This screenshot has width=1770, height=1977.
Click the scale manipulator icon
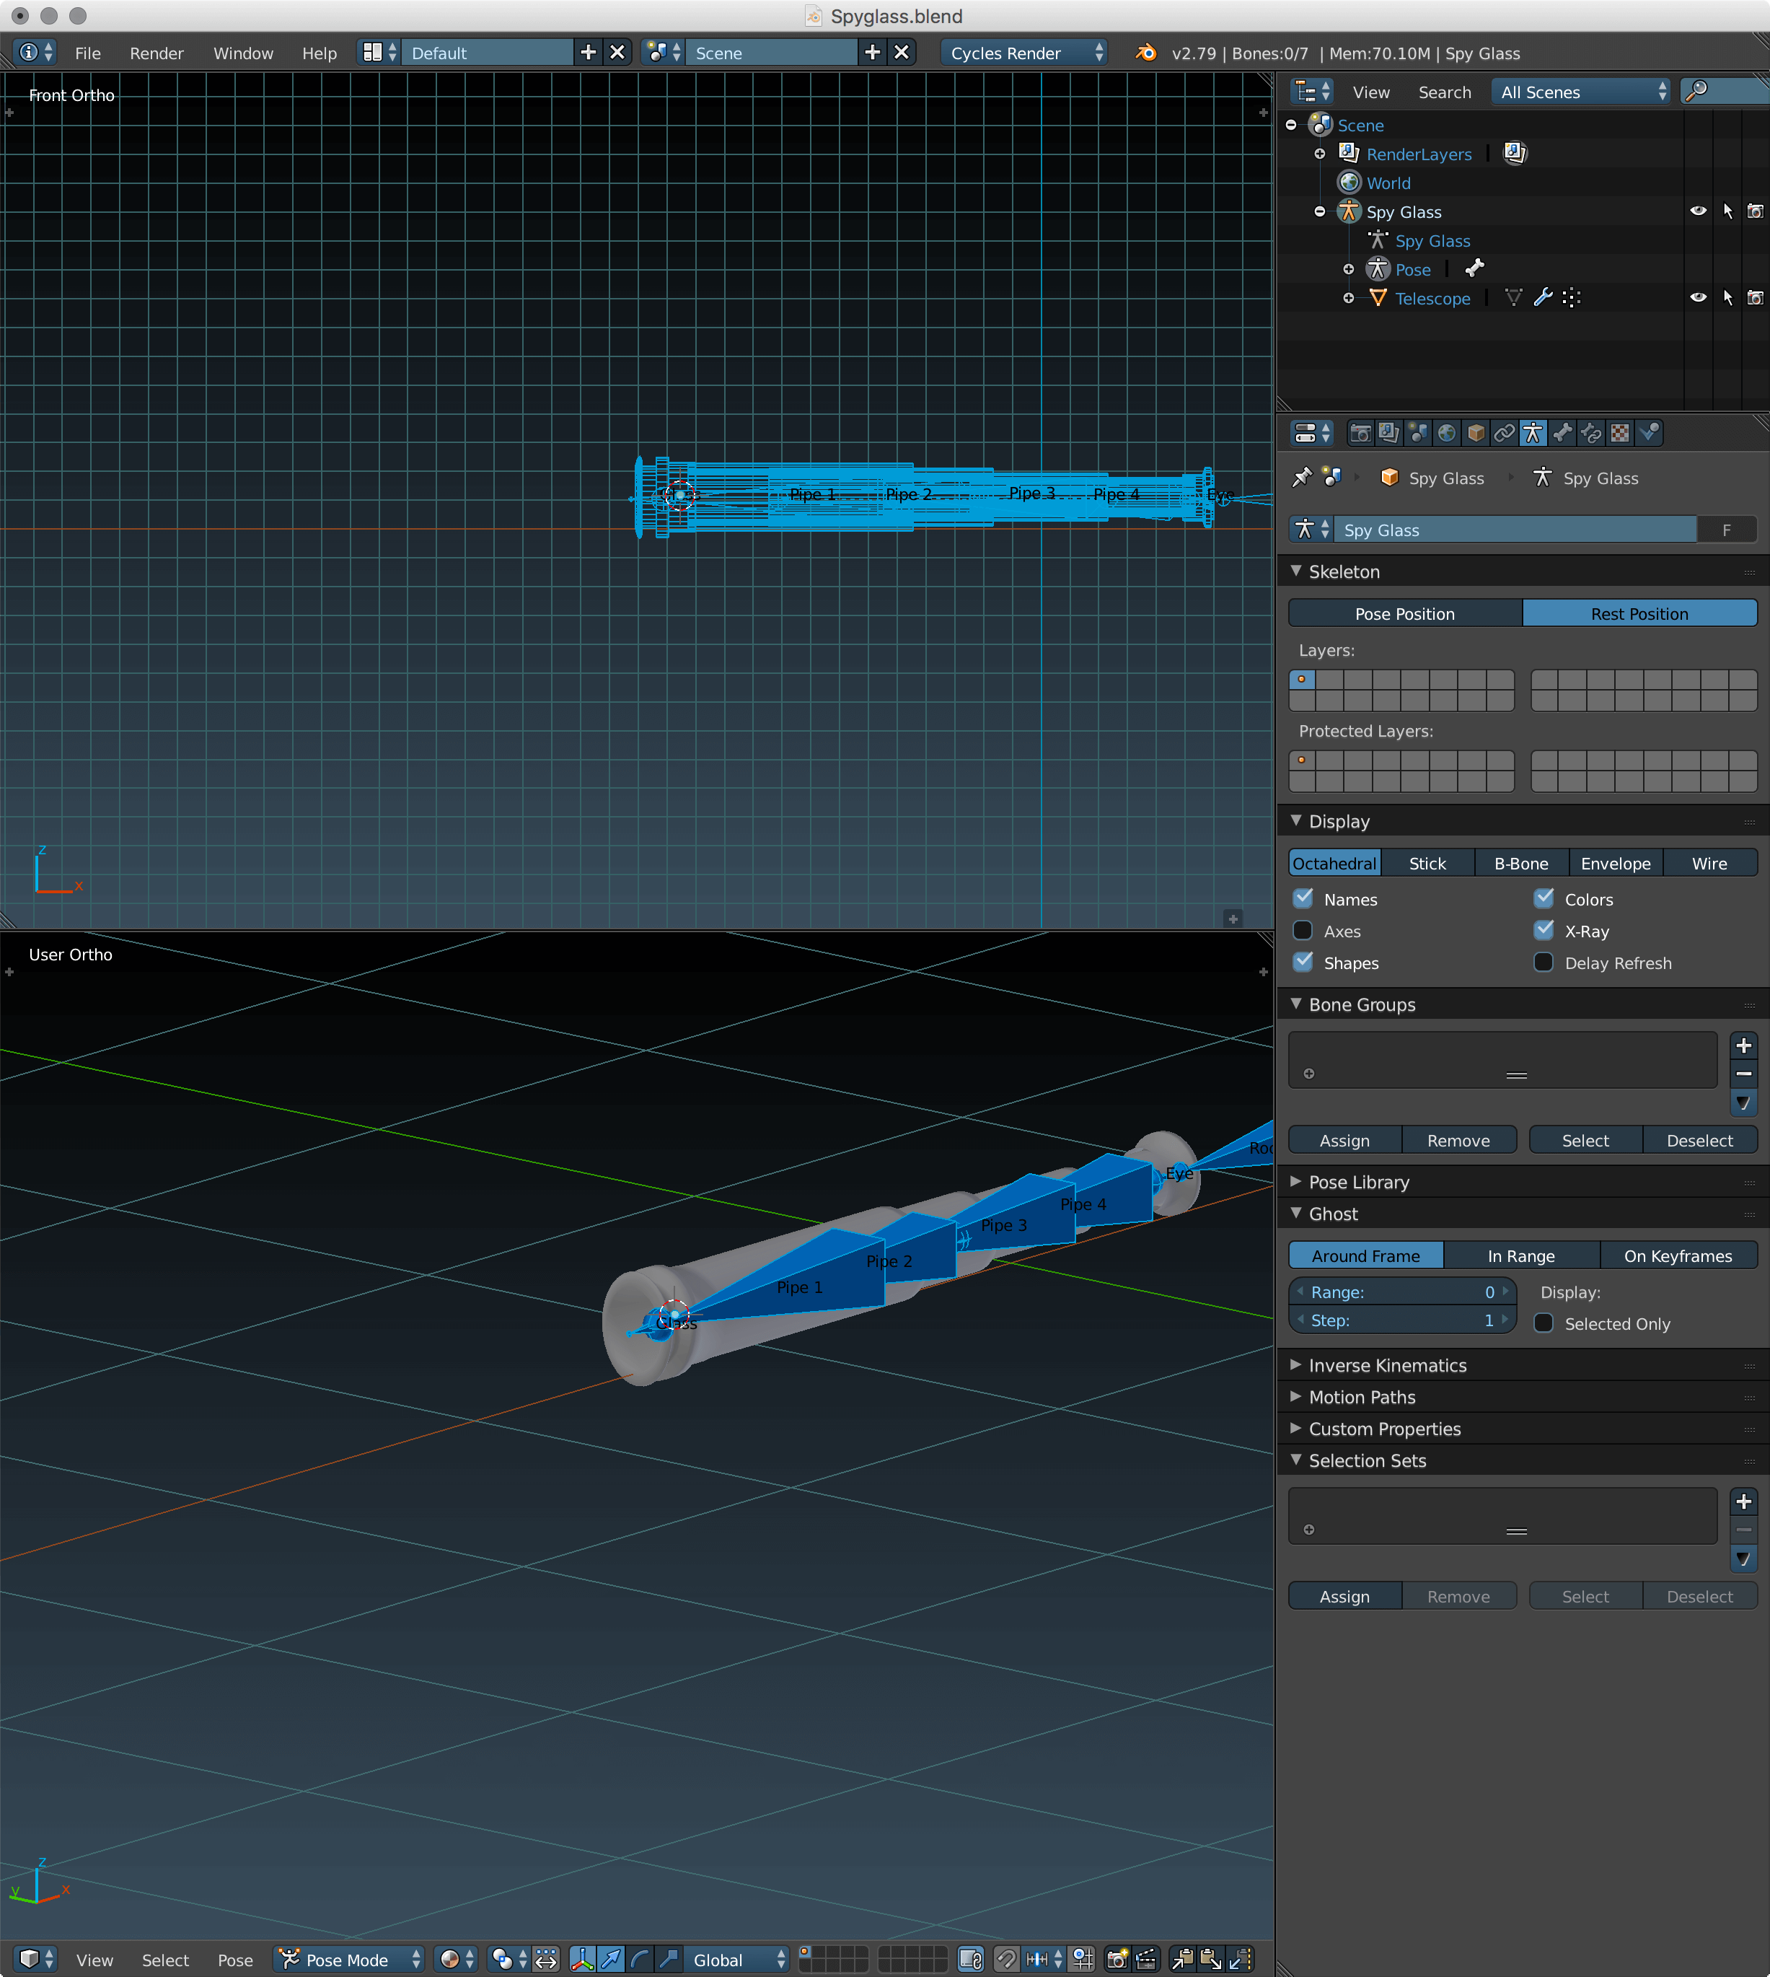pos(668,1958)
